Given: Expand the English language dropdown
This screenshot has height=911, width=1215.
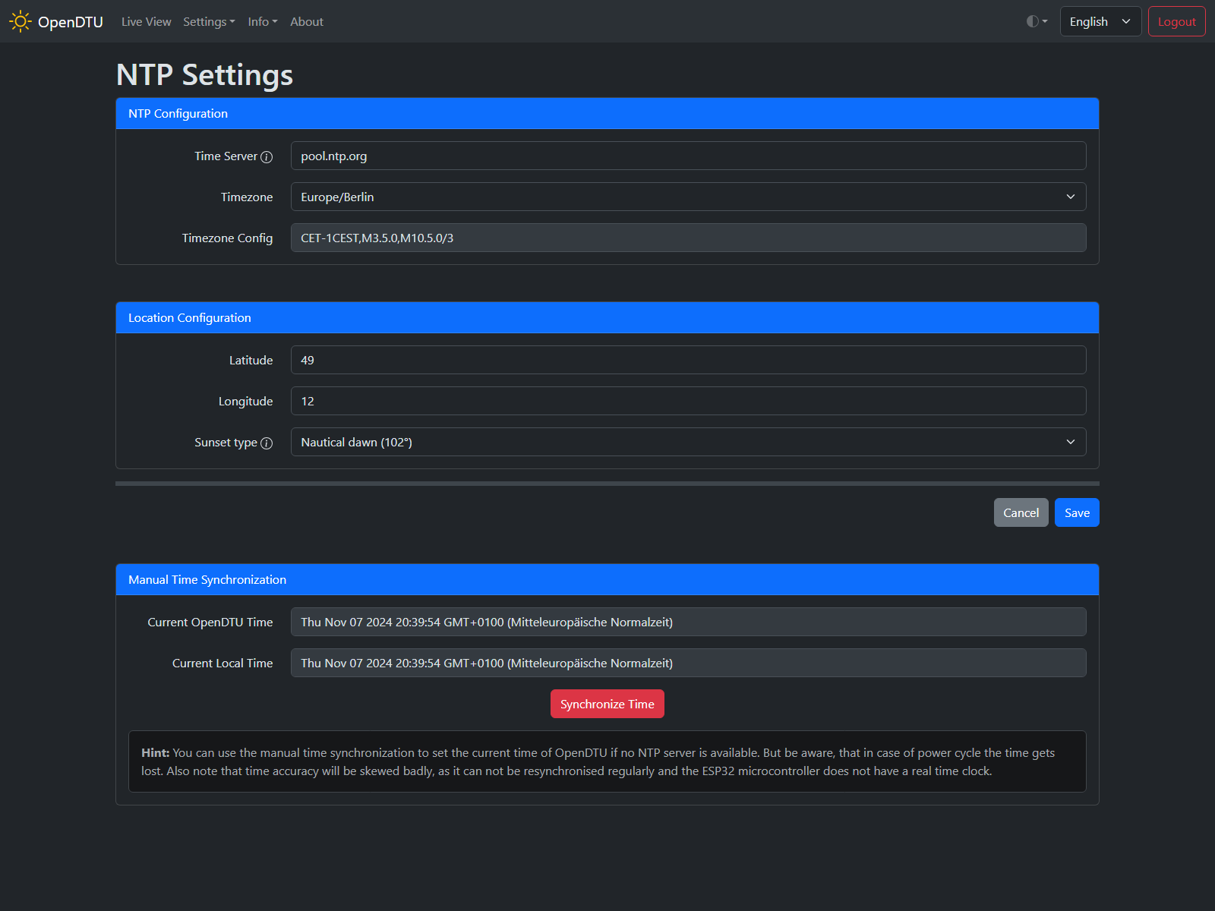Looking at the screenshot, I should point(1100,21).
